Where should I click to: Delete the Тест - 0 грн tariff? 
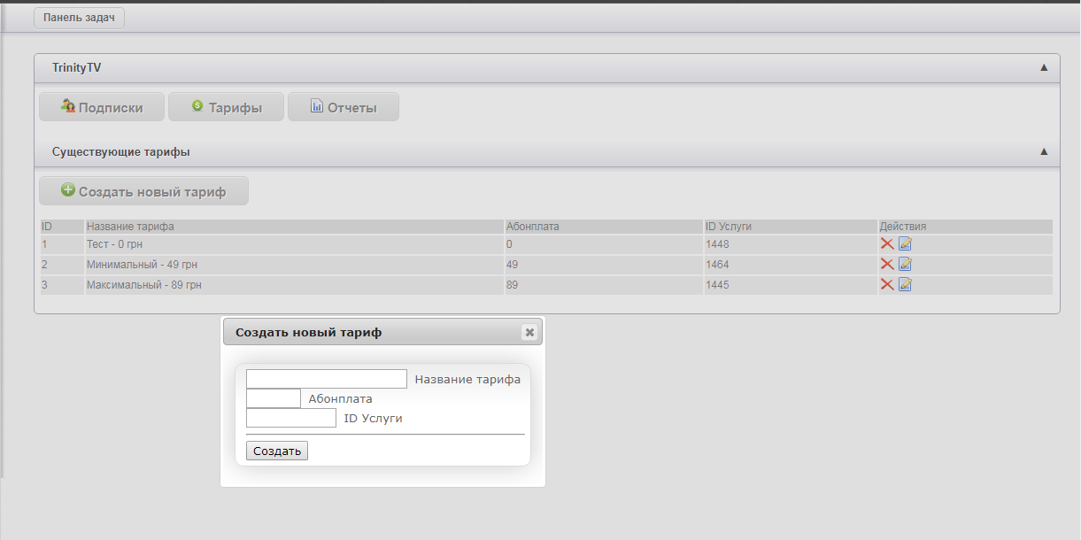(x=886, y=243)
